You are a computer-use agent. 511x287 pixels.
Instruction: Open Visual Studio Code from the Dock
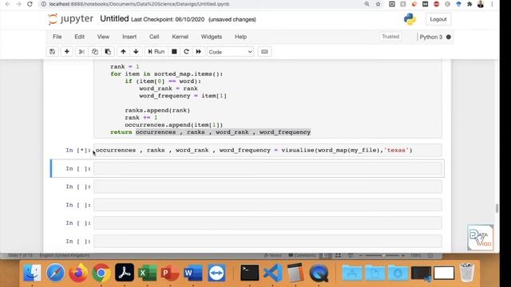[273, 273]
